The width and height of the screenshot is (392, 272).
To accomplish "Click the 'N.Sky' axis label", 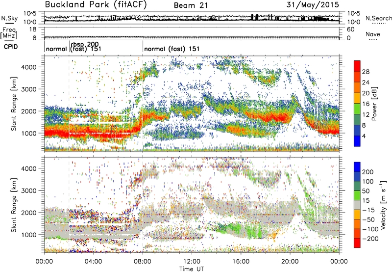I will pyautogui.click(x=9, y=18).
